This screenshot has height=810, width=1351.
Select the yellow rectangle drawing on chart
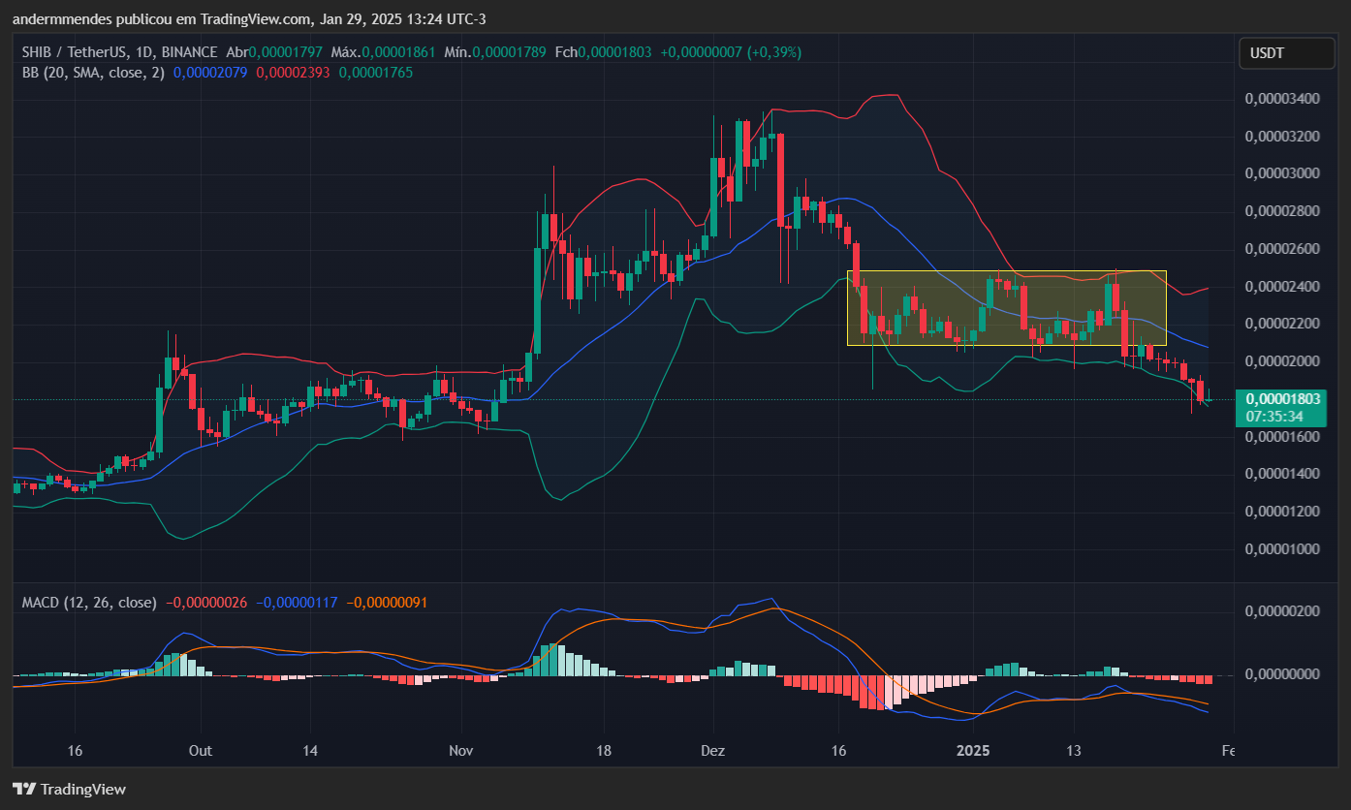[x=1006, y=307]
